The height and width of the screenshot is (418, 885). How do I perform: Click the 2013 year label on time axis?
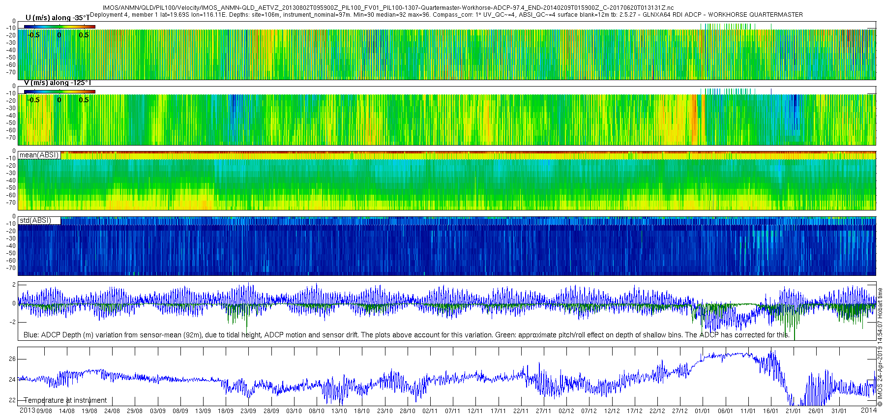(x=27, y=411)
